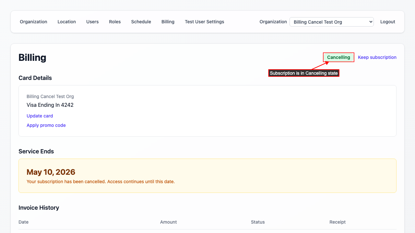This screenshot has height=233, width=415.
Task: Open the Roles page
Action: pos(115,22)
